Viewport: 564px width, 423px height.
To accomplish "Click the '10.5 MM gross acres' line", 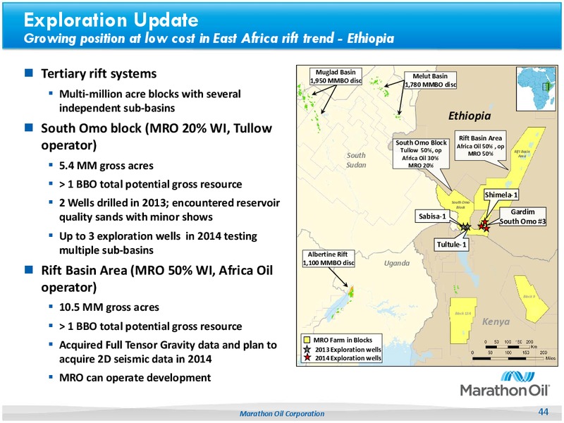I will pos(109,307).
